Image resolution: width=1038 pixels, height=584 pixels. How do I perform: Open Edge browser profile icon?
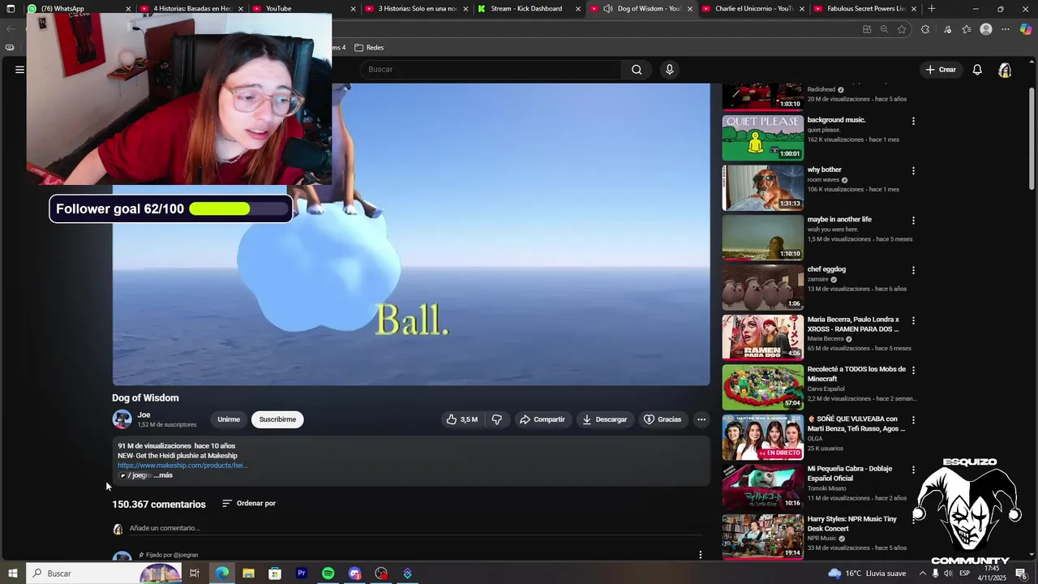click(986, 29)
